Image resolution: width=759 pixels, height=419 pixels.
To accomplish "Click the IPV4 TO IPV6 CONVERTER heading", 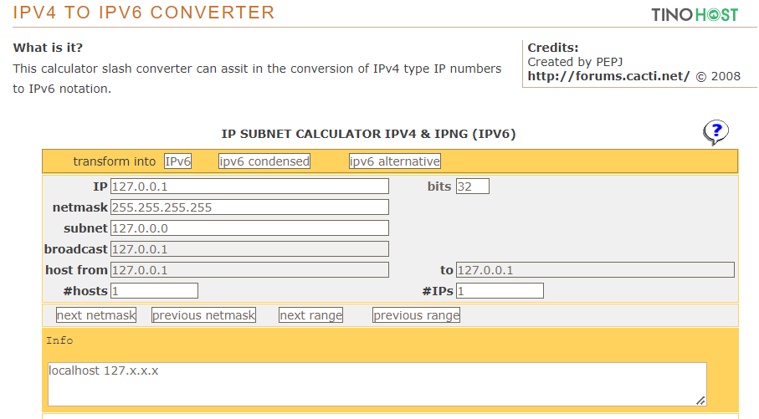I will pos(144,13).
